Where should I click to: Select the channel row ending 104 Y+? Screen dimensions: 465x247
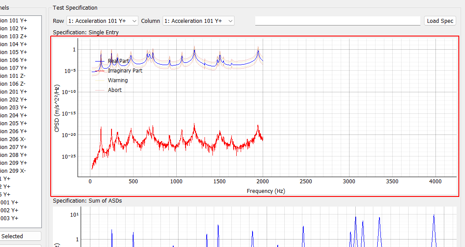pos(20,44)
